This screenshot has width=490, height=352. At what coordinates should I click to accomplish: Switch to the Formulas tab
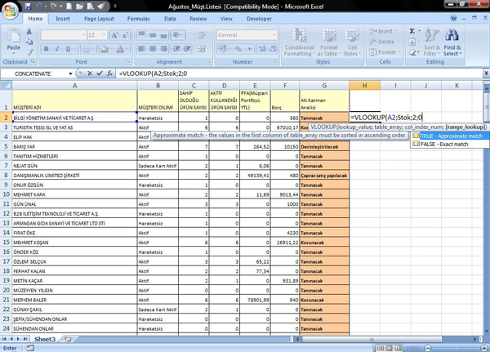tap(138, 18)
